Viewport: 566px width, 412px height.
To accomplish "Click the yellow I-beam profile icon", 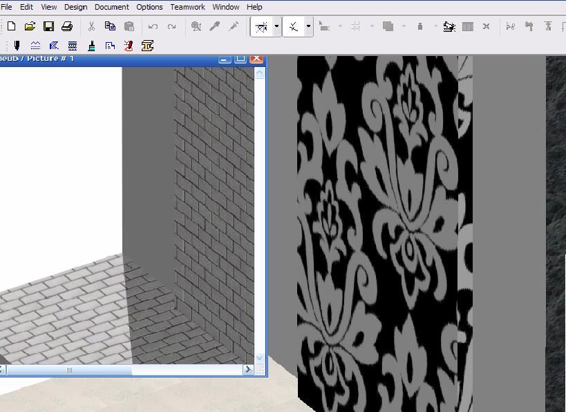I will tap(147, 46).
